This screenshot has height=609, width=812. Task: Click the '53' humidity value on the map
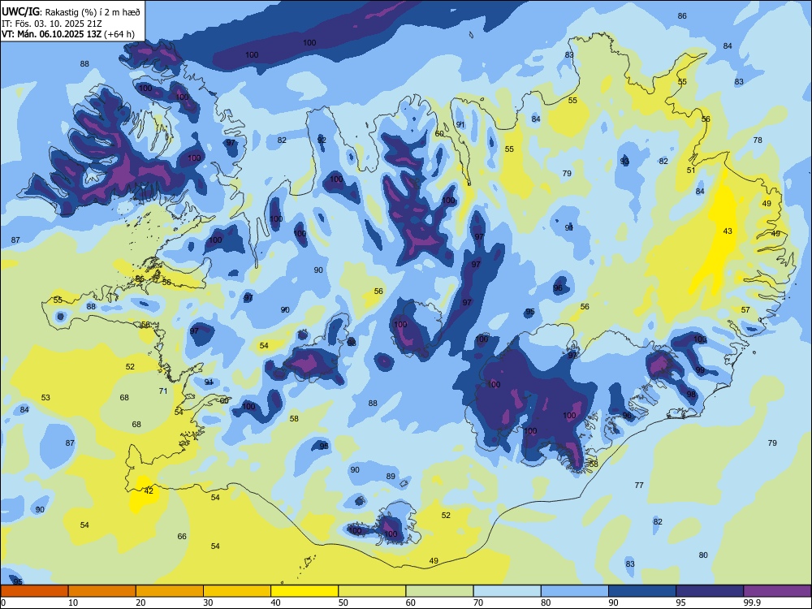[x=45, y=397]
